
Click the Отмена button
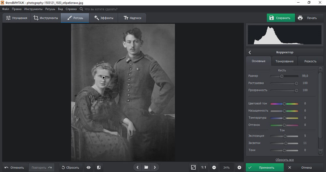[304, 167]
